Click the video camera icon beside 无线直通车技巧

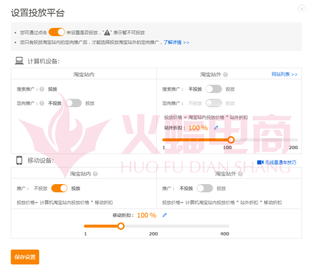click(260, 162)
